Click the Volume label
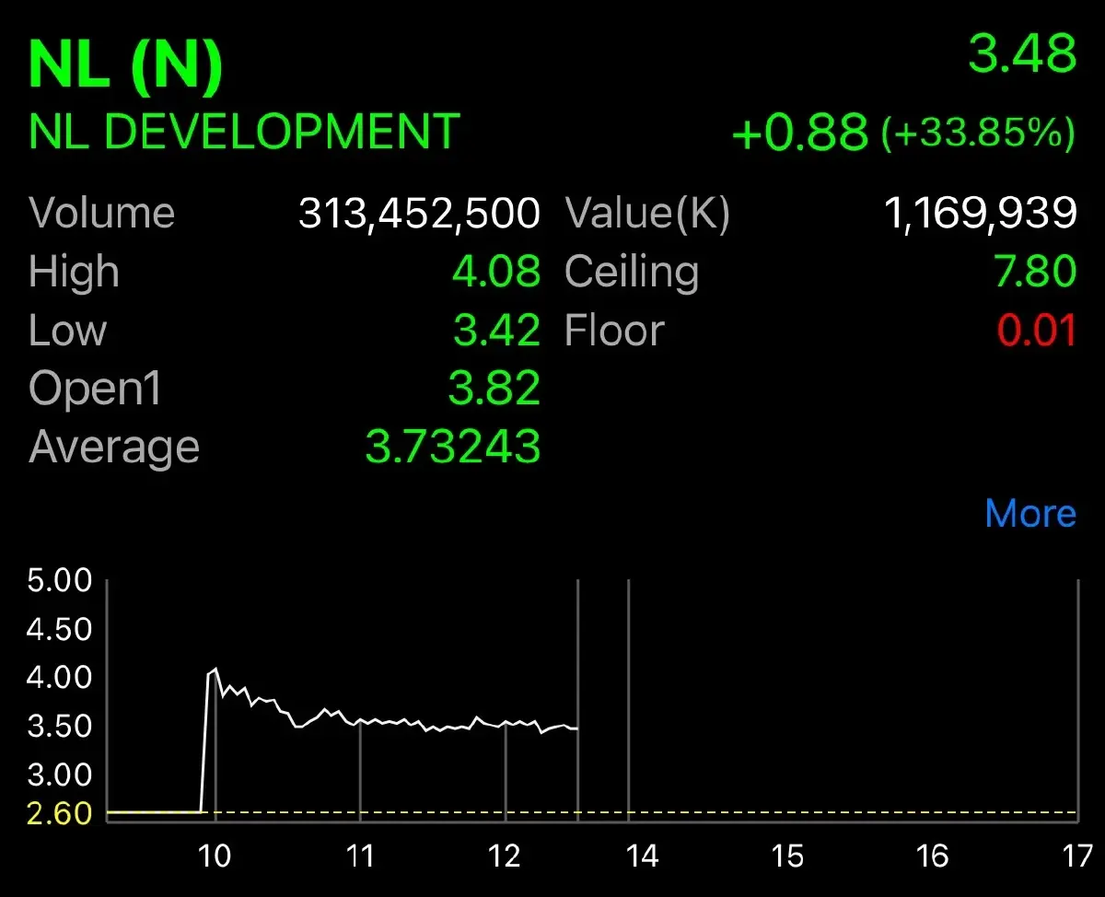 (x=101, y=213)
